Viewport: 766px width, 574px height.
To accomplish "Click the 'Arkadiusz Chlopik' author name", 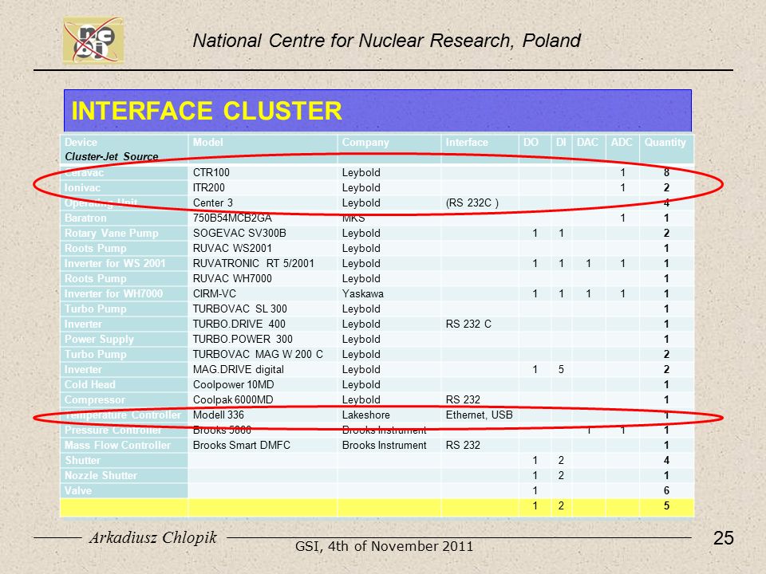I will 153,538.
